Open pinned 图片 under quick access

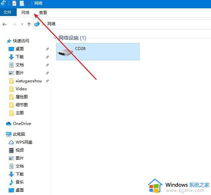pyautogui.click(x=20, y=73)
